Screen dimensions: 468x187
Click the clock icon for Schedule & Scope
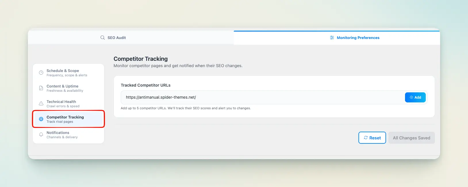(x=41, y=73)
